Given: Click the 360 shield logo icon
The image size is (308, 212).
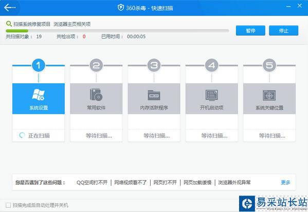Looking at the screenshot, I should (121, 8).
